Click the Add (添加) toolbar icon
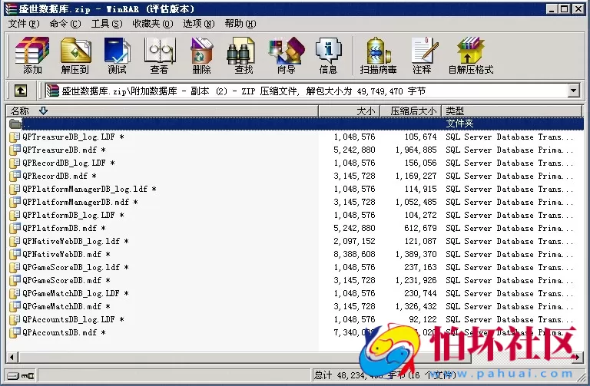Screen dimensions: 590x386 (32, 55)
